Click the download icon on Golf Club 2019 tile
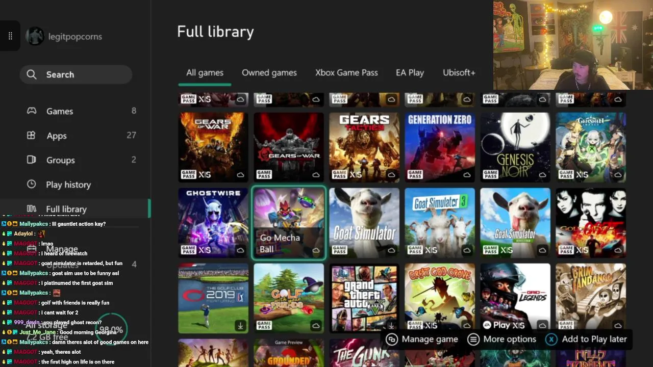 (x=240, y=325)
